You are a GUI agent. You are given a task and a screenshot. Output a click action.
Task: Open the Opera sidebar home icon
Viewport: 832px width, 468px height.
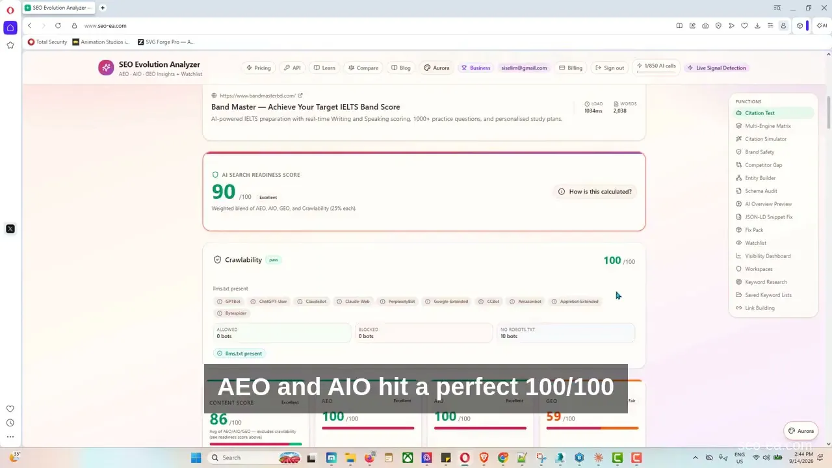click(10, 28)
